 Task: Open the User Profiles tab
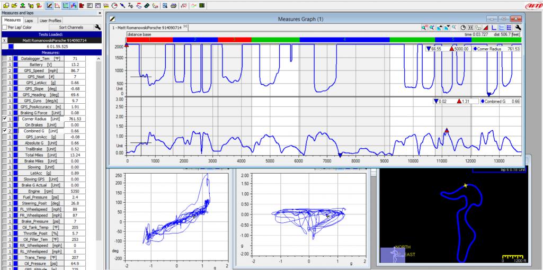point(49,20)
